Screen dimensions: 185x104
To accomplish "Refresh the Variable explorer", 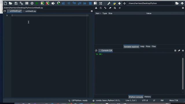I will pyautogui.click(x=120, y=8).
